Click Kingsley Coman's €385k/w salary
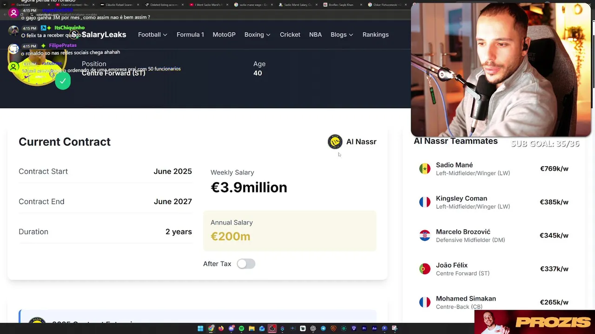Image resolution: width=595 pixels, height=334 pixels. [x=554, y=202]
